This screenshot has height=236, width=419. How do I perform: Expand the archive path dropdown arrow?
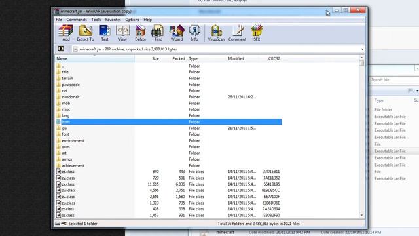[x=362, y=49]
